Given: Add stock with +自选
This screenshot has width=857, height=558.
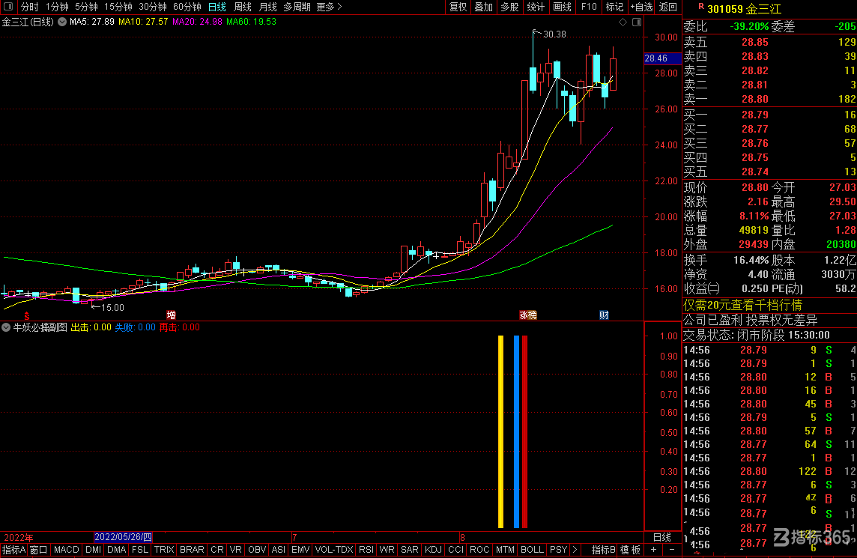Looking at the screenshot, I should pos(642,7).
